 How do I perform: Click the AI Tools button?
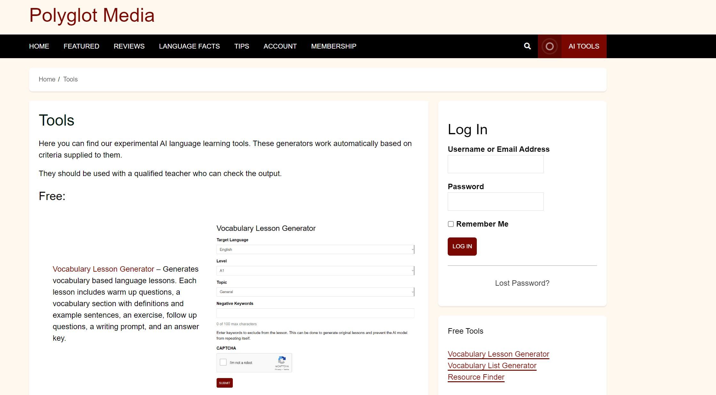[584, 46]
